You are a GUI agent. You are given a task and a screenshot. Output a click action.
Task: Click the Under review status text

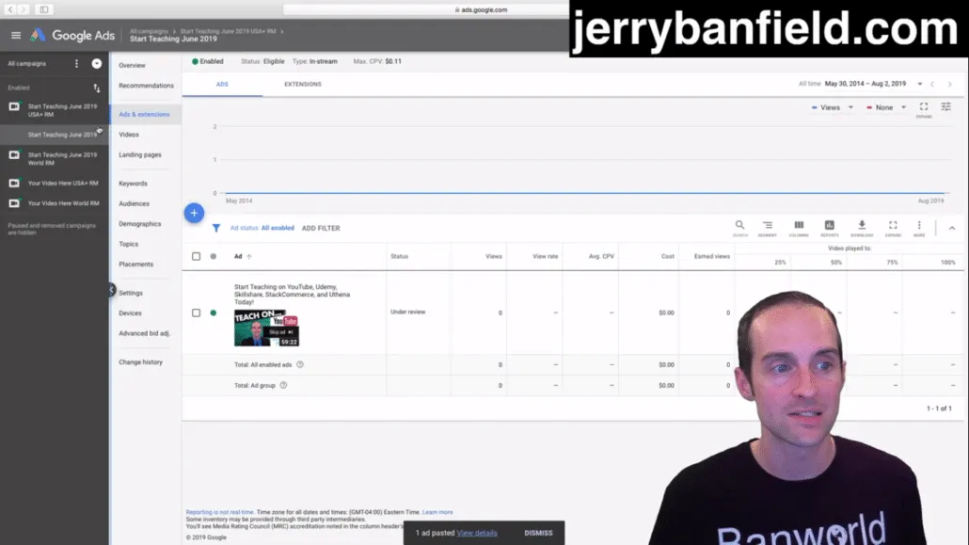[x=408, y=312]
